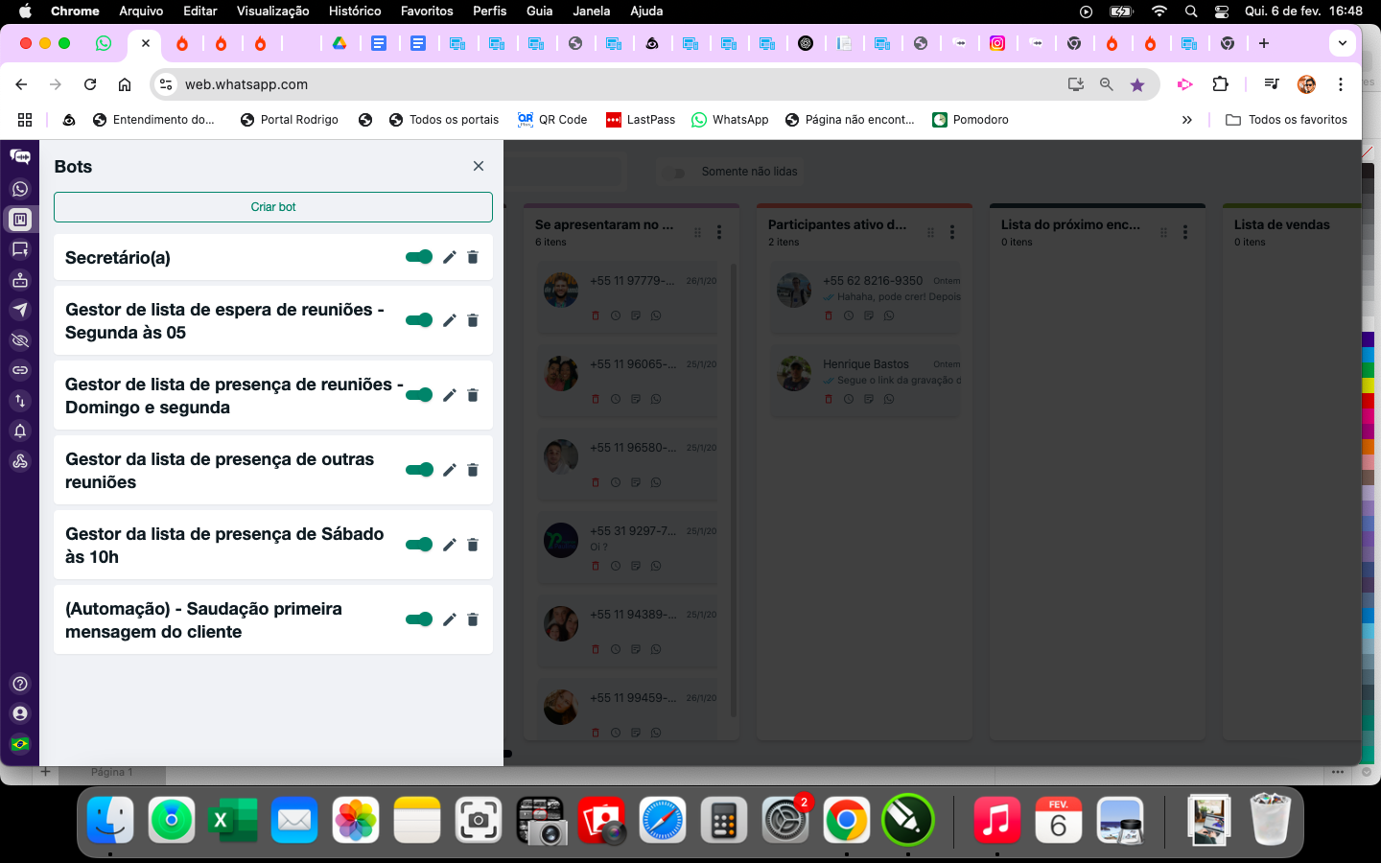
Task: Open the bell notifications icon in sidebar
Action: 19,431
